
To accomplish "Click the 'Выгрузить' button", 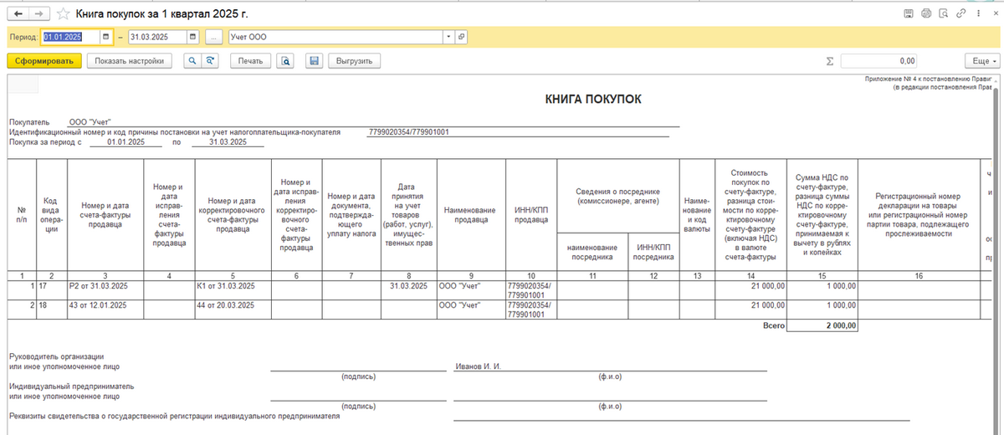I will pyautogui.click(x=355, y=61).
